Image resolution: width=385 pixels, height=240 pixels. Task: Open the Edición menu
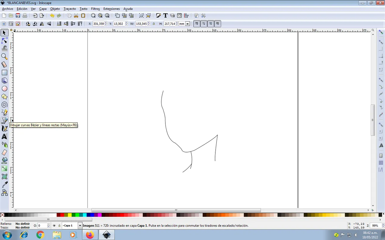click(x=22, y=9)
